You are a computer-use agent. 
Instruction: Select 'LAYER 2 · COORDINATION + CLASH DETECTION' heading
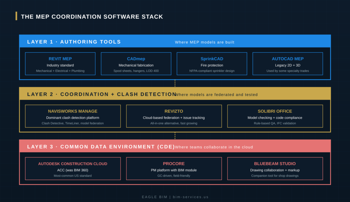click(102, 94)
